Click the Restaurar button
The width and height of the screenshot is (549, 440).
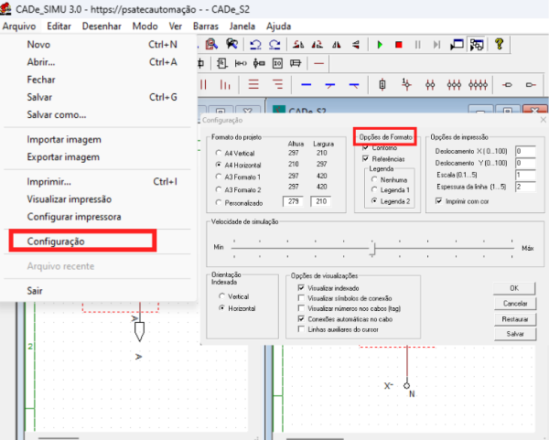coord(515,319)
